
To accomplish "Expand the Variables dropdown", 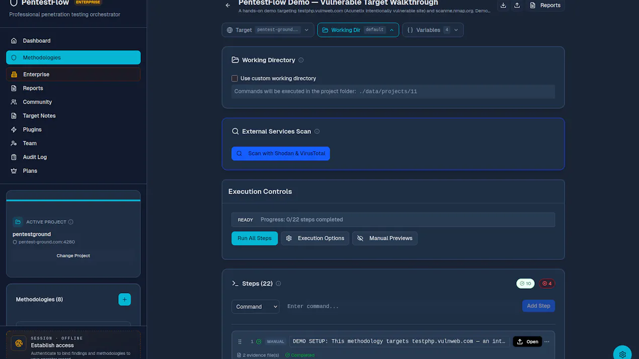I will pyautogui.click(x=433, y=30).
